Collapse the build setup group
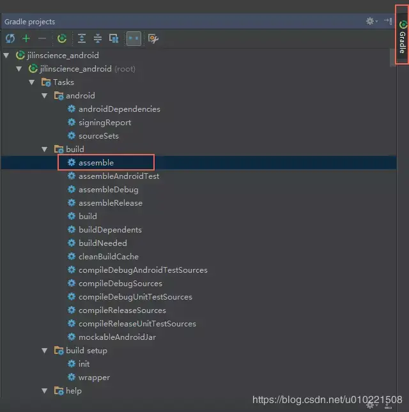This screenshot has height=412, width=409. pyautogui.click(x=45, y=351)
